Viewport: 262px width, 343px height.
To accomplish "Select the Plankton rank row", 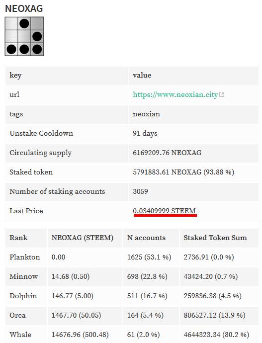I will pyautogui.click(x=132, y=257).
